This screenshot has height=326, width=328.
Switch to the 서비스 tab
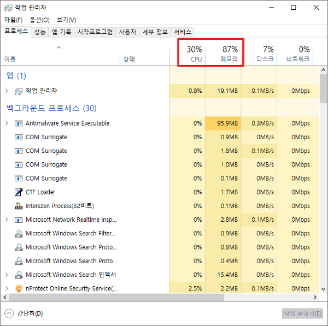pos(183,32)
